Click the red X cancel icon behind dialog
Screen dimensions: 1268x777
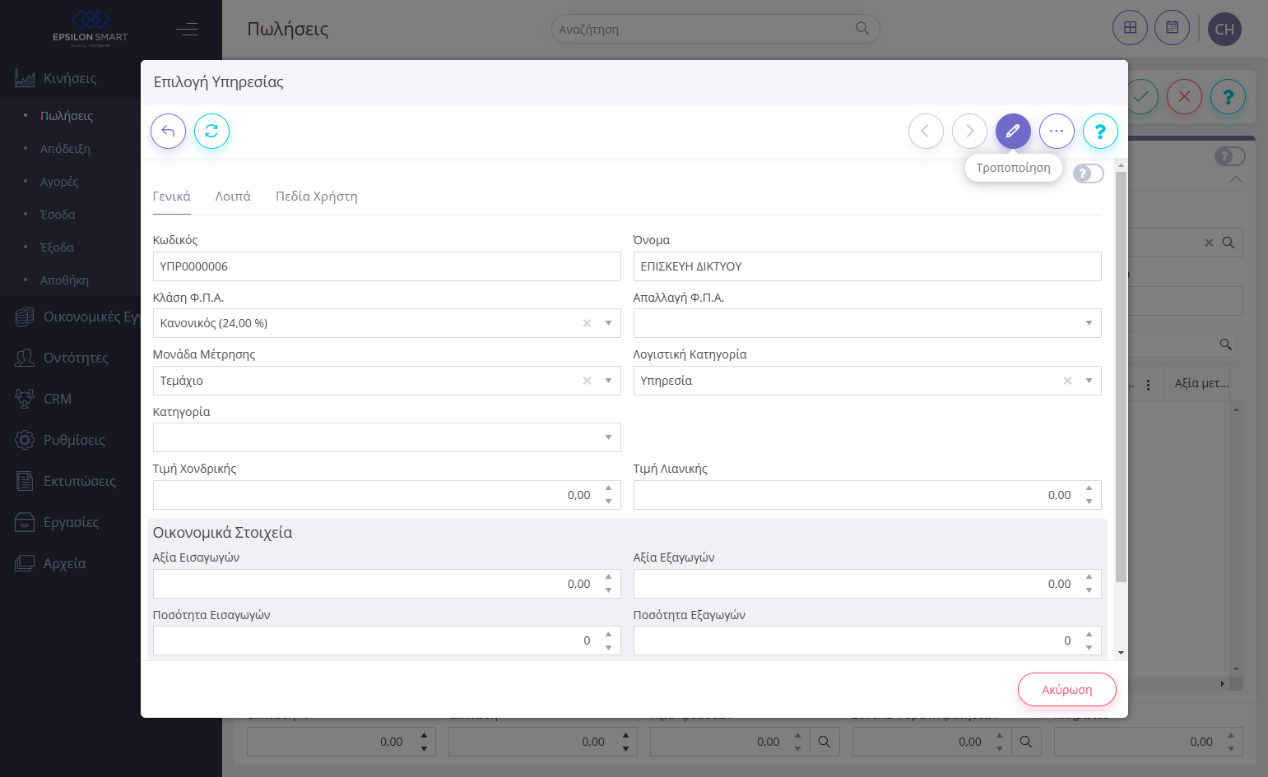pyautogui.click(x=1184, y=96)
